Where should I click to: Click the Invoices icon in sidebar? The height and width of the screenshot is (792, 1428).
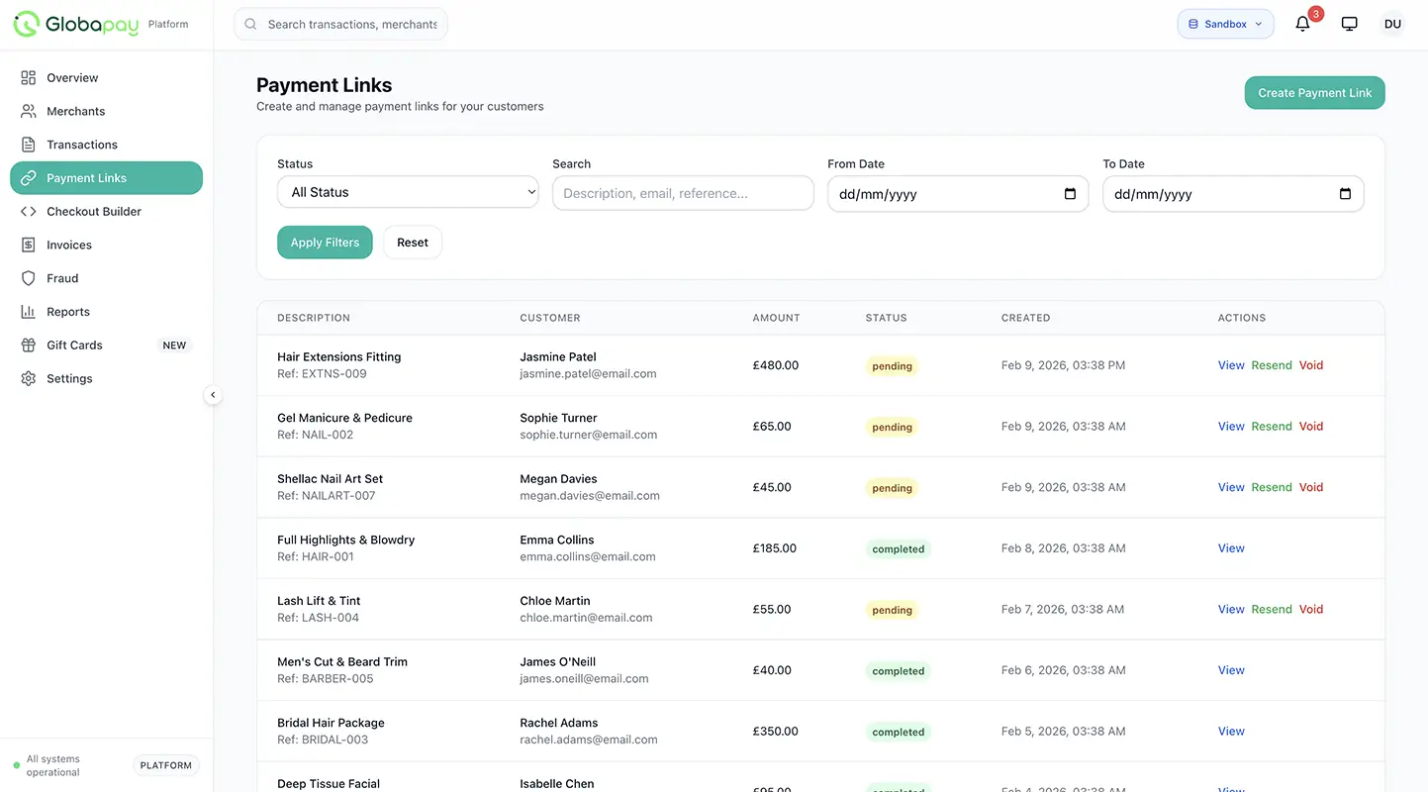point(28,245)
